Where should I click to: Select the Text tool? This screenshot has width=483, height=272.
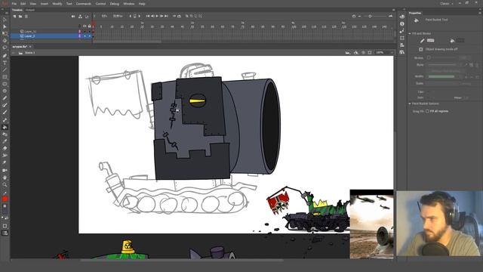pos(5,63)
